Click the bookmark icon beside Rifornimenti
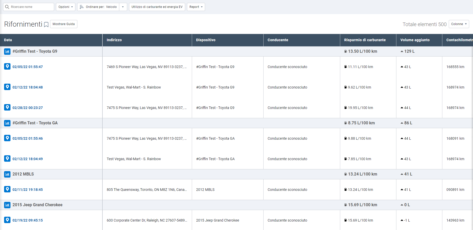This screenshot has height=230, width=473. (46, 25)
